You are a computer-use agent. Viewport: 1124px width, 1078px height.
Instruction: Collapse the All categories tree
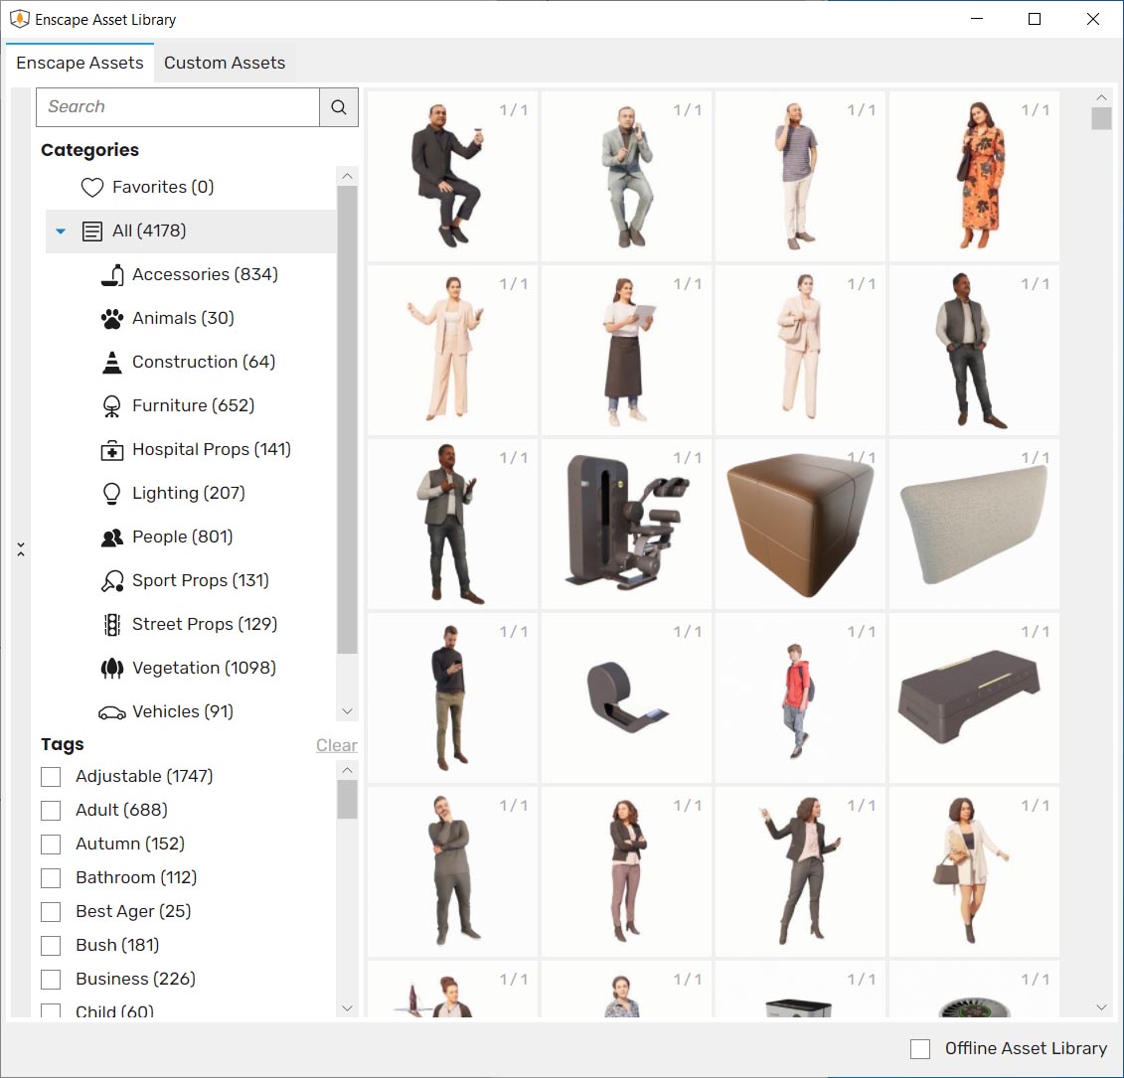point(61,231)
